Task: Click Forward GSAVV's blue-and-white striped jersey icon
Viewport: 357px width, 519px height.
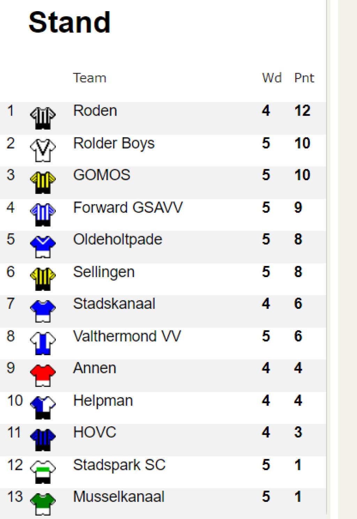Action: 43,215
